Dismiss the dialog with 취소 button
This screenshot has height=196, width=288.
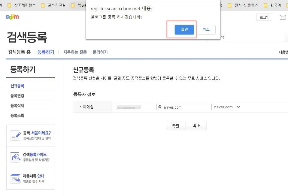click(x=206, y=29)
